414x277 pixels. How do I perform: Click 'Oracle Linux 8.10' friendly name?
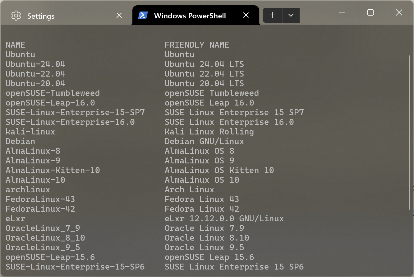tap(207, 238)
